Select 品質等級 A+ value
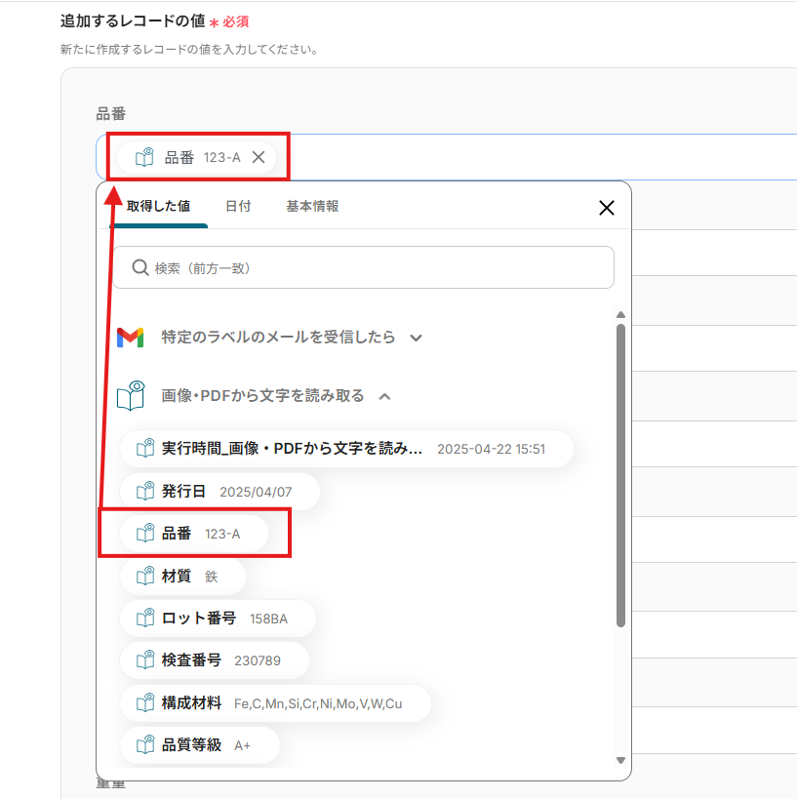This screenshot has height=799, width=797. [x=200, y=745]
